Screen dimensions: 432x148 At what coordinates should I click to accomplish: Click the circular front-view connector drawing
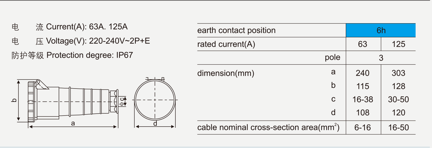pyautogui.click(x=155, y=100)
